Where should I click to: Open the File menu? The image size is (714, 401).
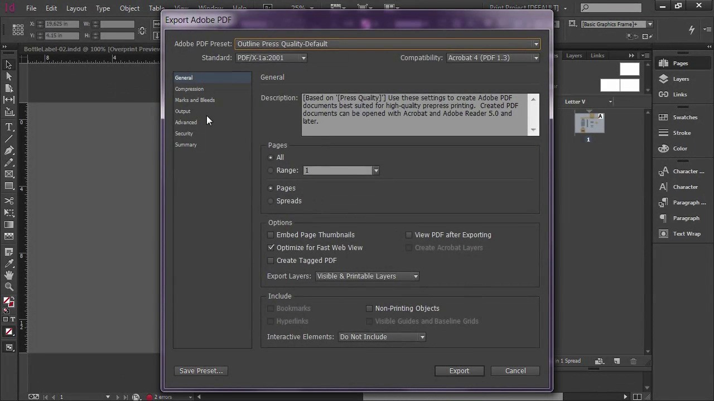coord(31,8)
